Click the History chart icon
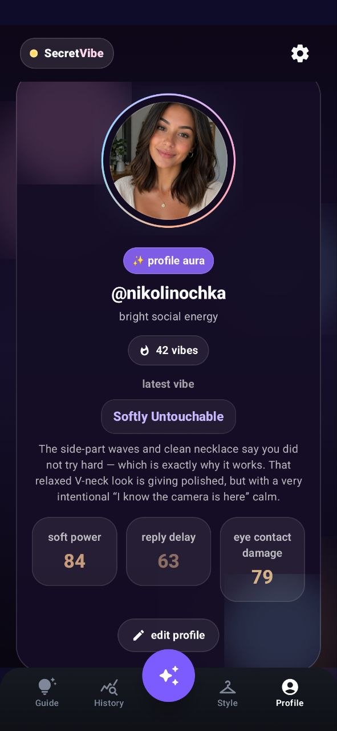337x731 pixels. coord(109,686)
